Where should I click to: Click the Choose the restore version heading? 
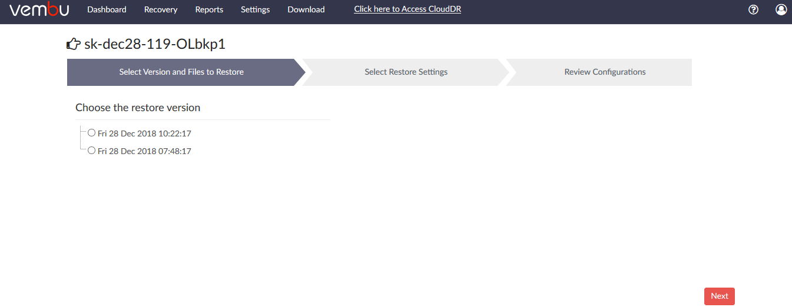click(x=138, y=108)
